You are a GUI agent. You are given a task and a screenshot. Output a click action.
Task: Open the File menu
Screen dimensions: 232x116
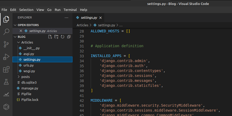tap(4, 10)
